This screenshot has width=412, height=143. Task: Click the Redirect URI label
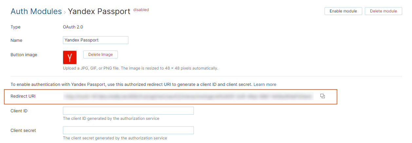pyautogui.click(x=23, y=96)
